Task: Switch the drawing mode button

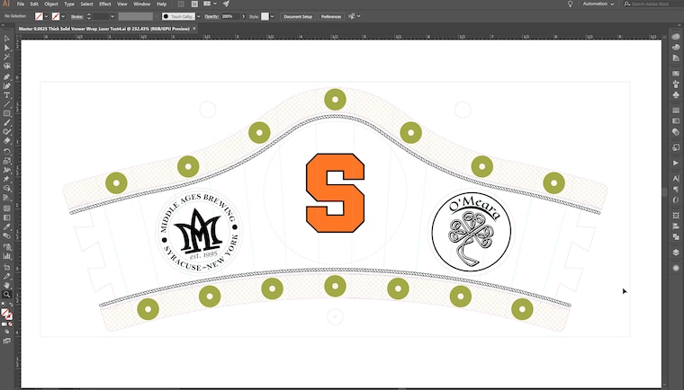Action: pyautogui.click(x=6, y=332)
